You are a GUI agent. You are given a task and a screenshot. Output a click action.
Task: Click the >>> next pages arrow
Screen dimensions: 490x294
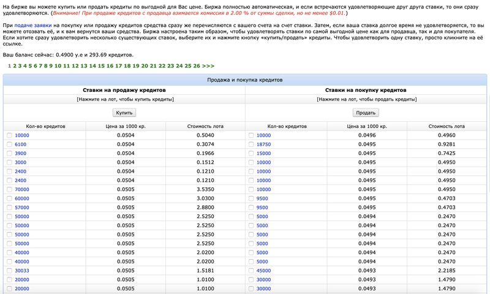click(x=208, y=66)
